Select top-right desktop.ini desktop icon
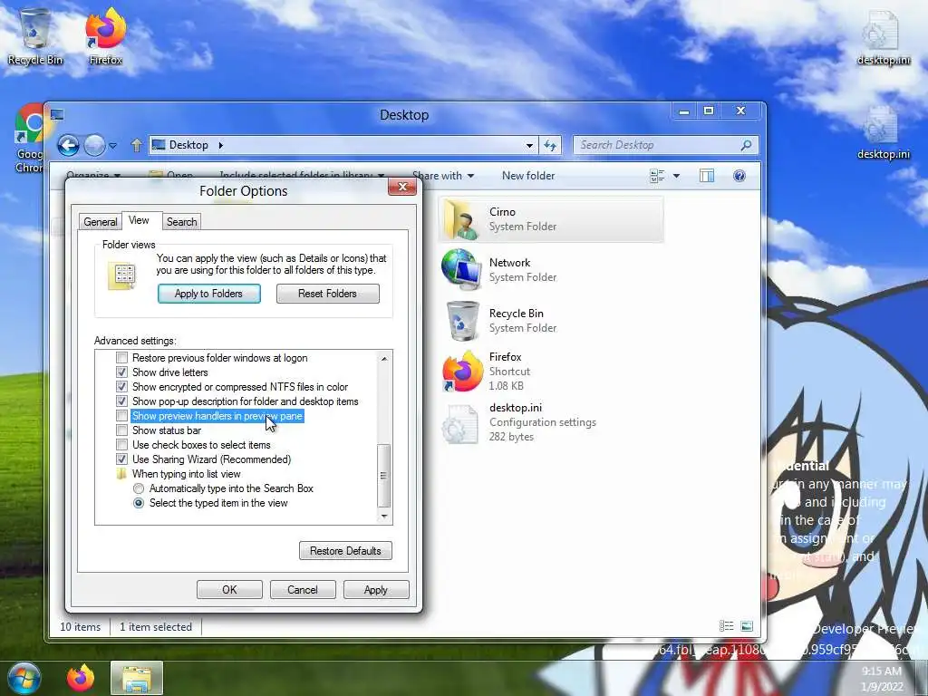The height and width of the screenshot is (696, 928). click(x=883, y=37)
